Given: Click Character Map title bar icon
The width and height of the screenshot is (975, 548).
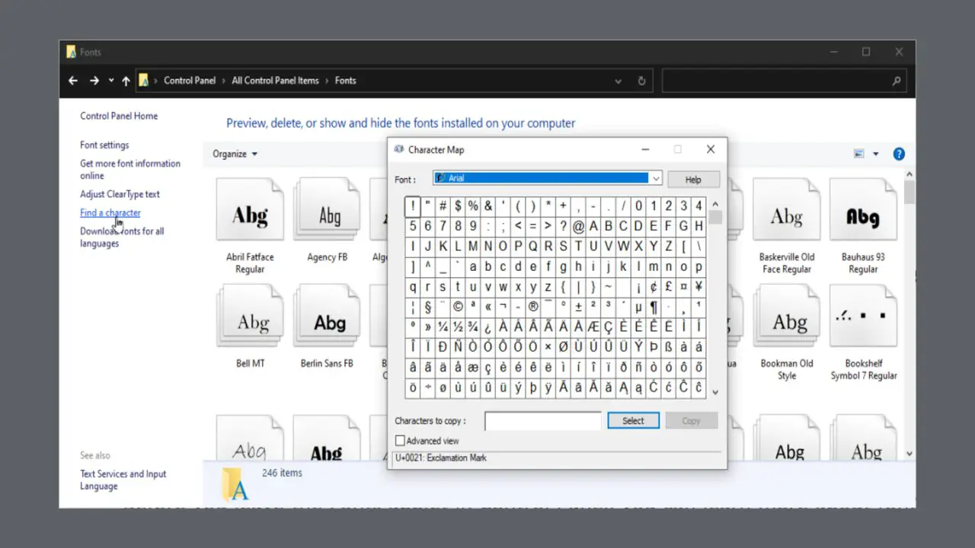Looking at the screenshot, I should (398, 149).
